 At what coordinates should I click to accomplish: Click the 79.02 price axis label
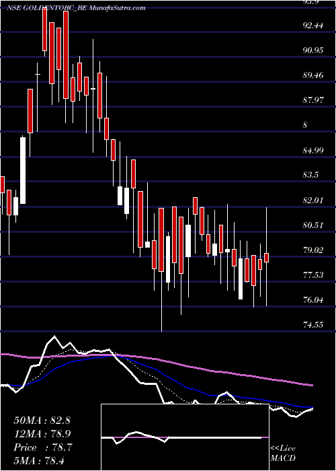click(x=313, y=250)
